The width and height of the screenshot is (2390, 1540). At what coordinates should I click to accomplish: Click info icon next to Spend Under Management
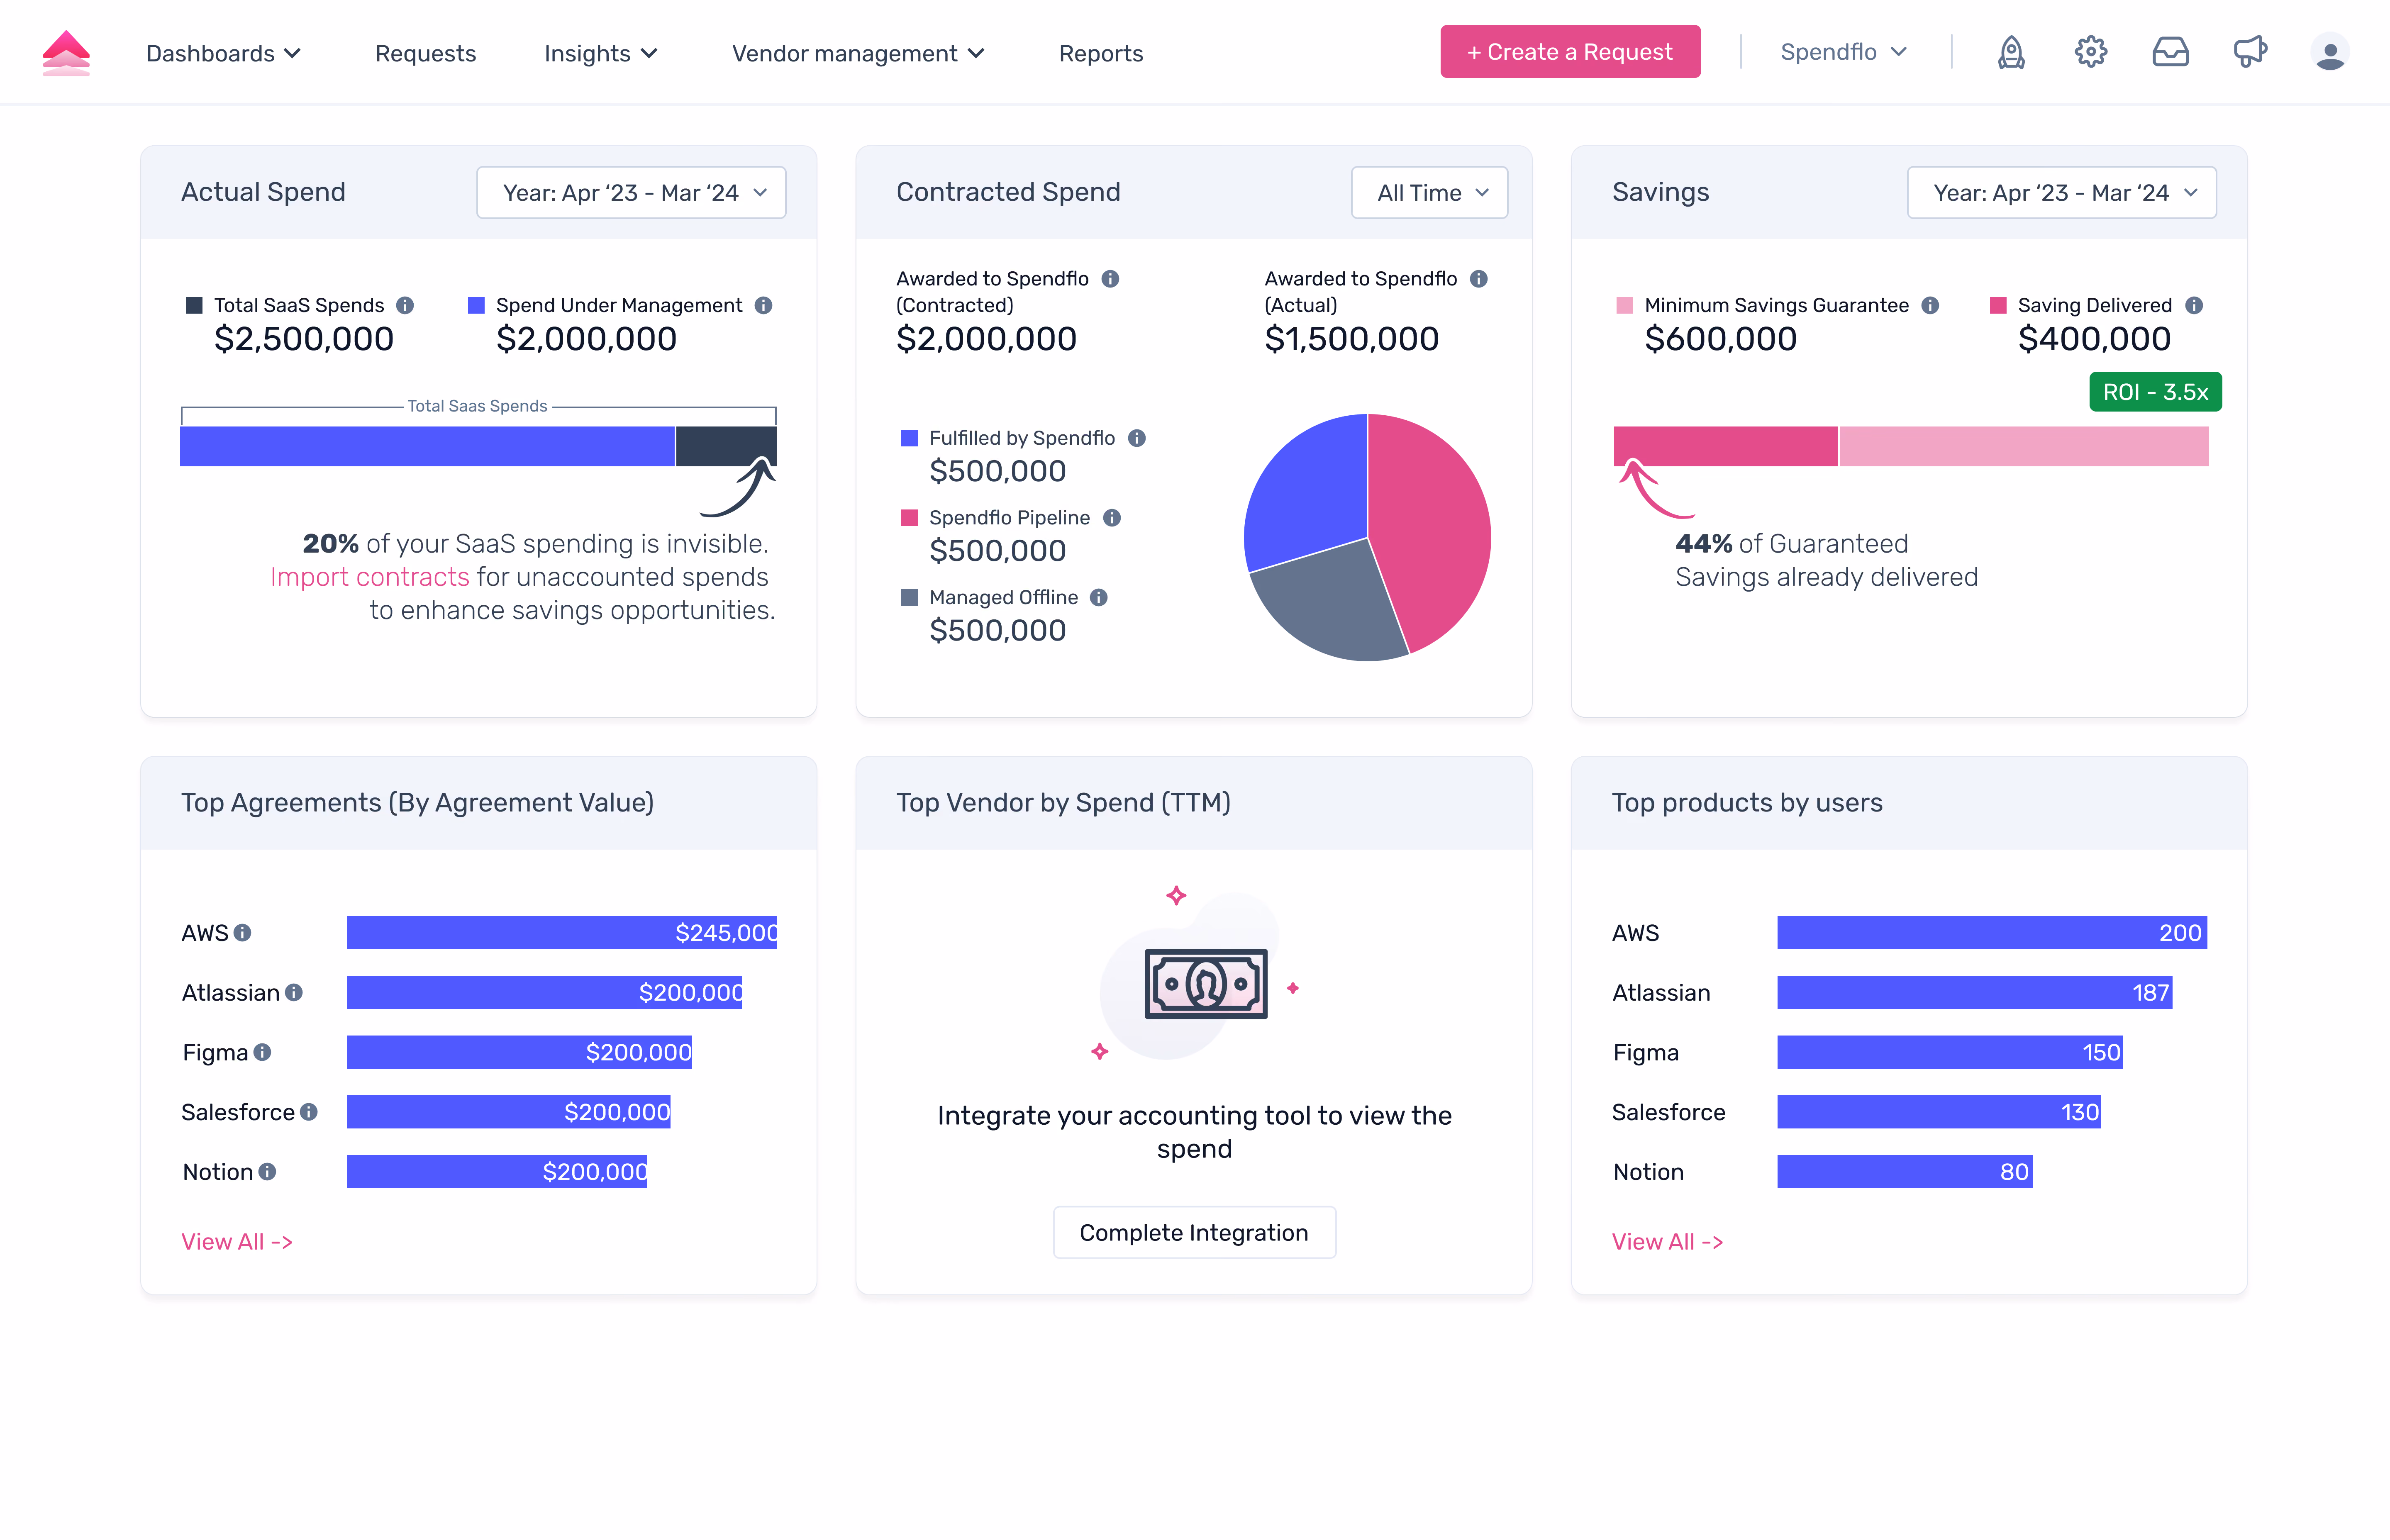763,305
